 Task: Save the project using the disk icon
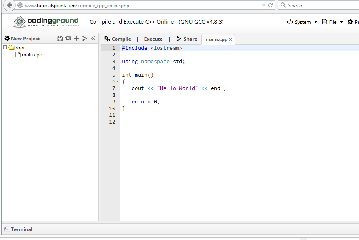click(59, 38)
